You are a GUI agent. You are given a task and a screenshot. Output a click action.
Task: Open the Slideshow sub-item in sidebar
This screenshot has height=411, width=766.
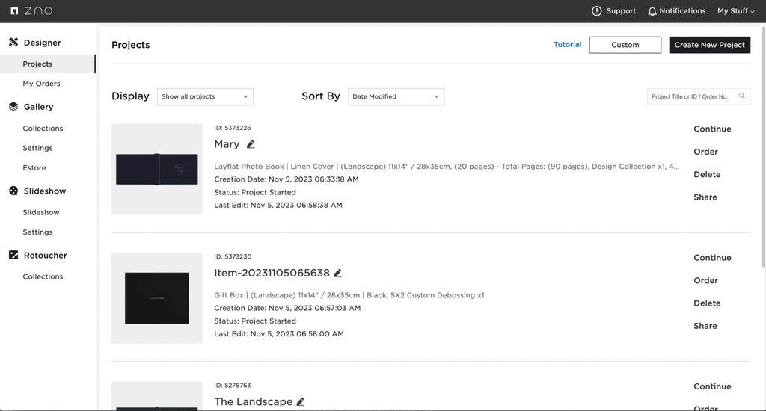pos(41,212)
